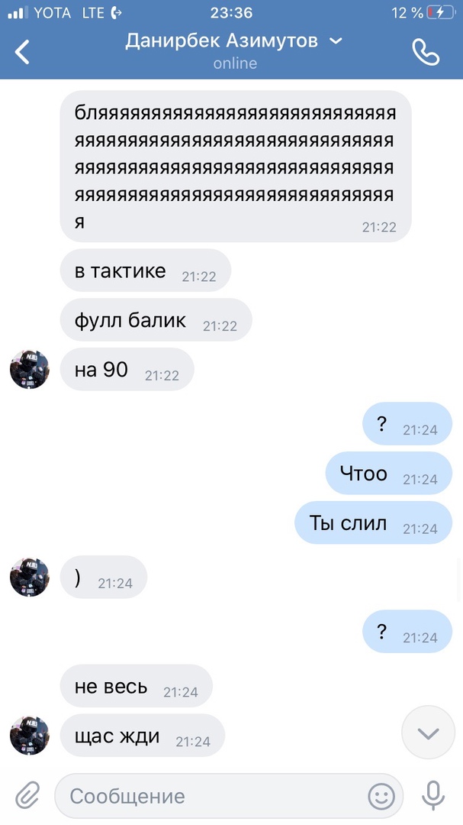Focus the Сообщение text input field
Viewport: 463px width, 825px height.
[x=229, y=796]
